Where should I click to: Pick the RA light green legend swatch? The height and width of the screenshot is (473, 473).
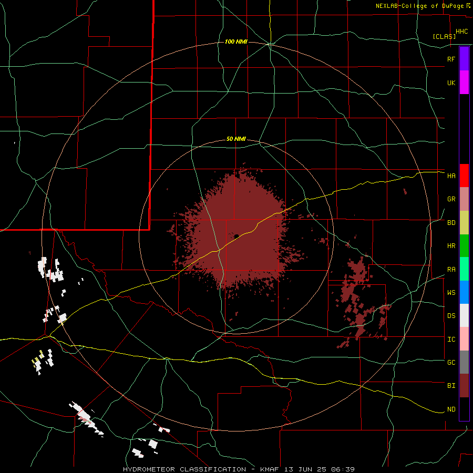(464, 269)
